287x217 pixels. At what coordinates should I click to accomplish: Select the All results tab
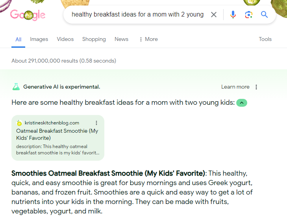(x=18, y=39)
